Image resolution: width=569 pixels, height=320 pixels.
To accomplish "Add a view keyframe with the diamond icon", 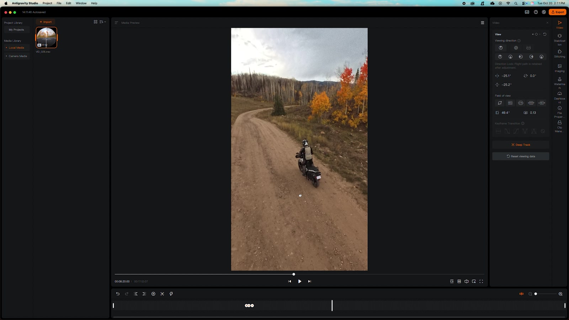I will [x=536, y=34].
